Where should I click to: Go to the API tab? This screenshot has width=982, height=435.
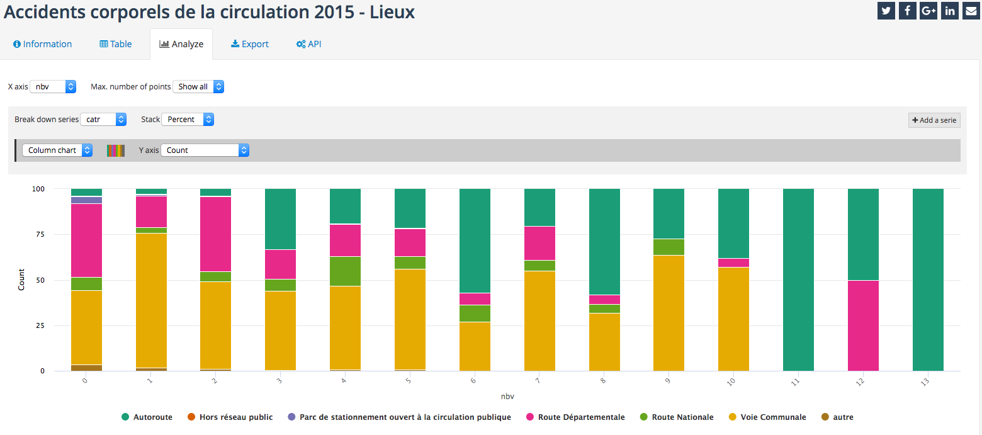(308, 44)
